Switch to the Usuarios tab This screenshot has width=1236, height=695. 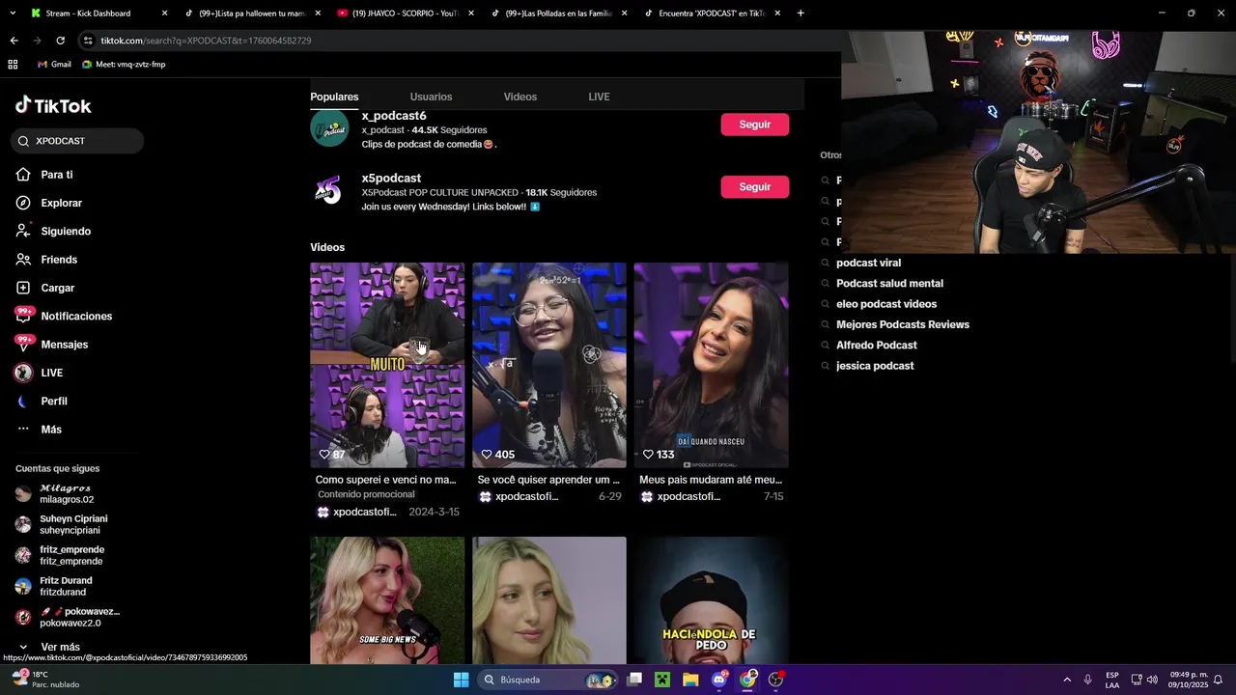[431, 97]
